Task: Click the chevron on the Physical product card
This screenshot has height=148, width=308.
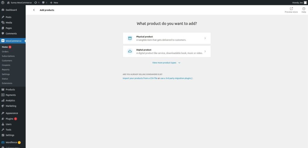Action: (x=205, y=38)
